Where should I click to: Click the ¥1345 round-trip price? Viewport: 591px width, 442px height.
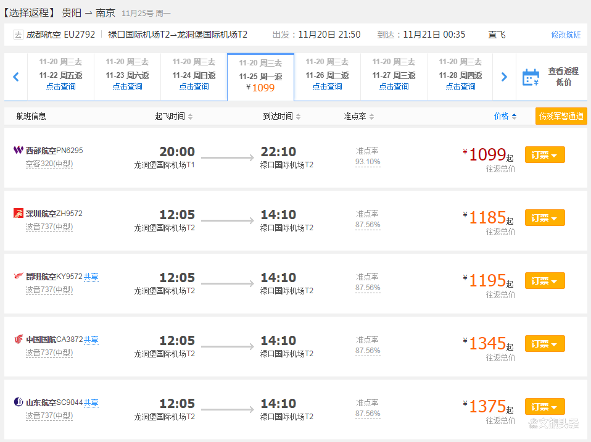click(x=488, y=344)
